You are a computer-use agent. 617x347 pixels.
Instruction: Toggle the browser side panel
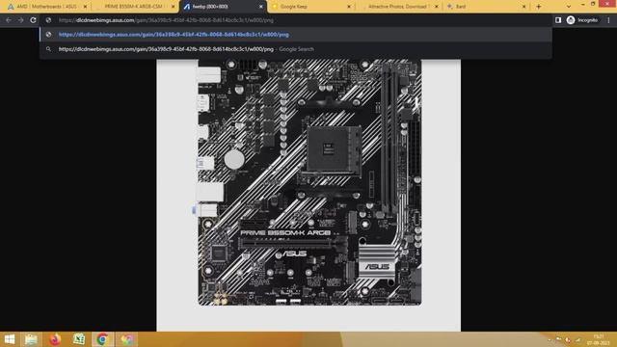(558, 20)
